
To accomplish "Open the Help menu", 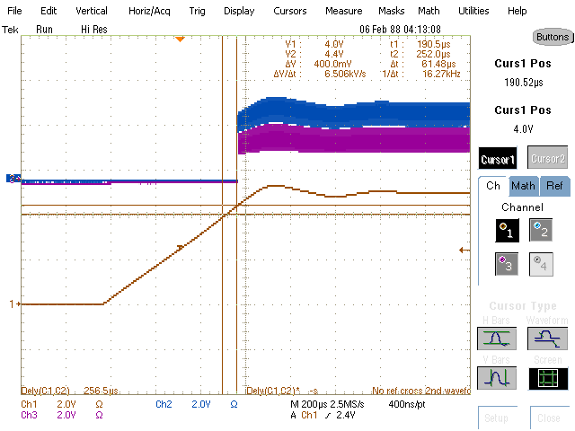I will (517, 11).
